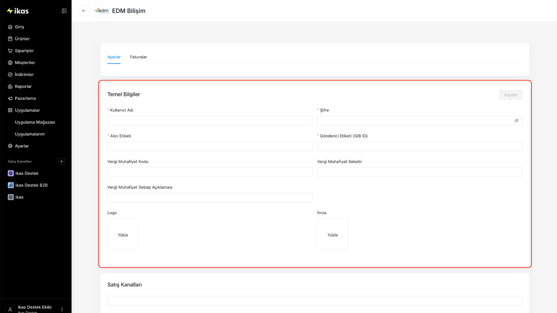Click the Alıcı Etiketi input field

[210, 146]
